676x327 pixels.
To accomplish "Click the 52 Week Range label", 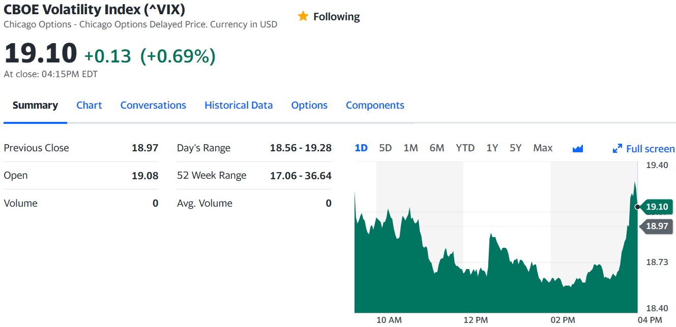I will tap(212, 175).
